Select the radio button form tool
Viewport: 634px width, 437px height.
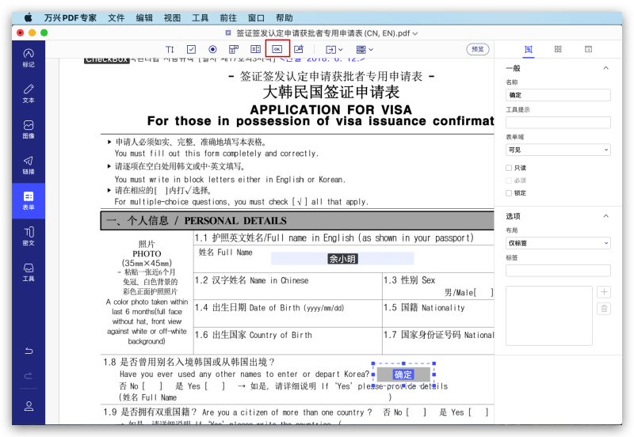212,49
